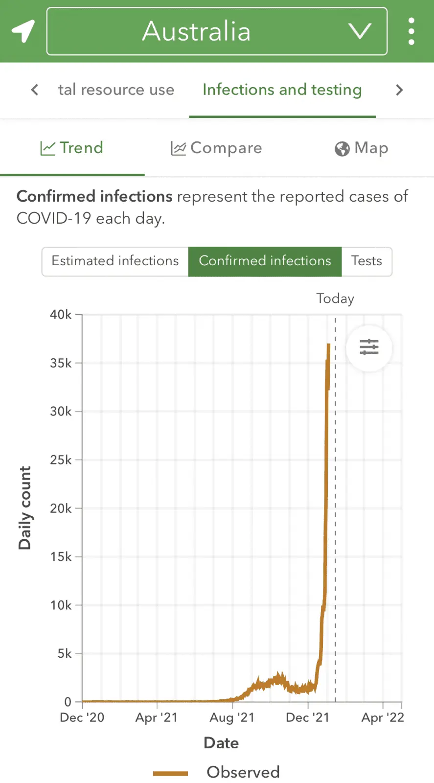Tap the location arrow icon
Viewport: 434px width, 783px height.
(23, 31)
